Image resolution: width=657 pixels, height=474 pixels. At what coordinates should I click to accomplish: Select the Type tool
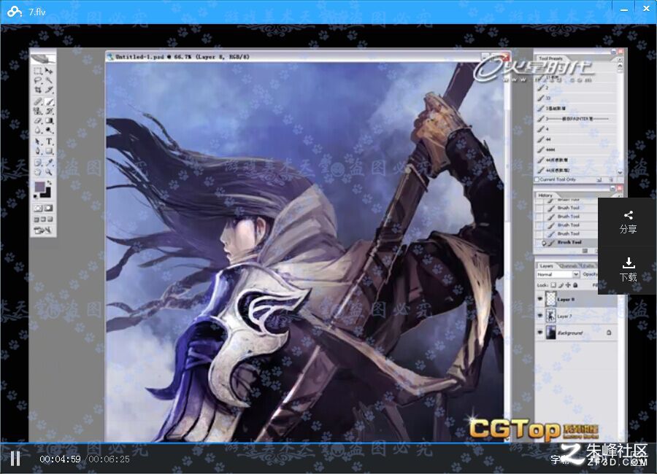[x=49, y=141]
